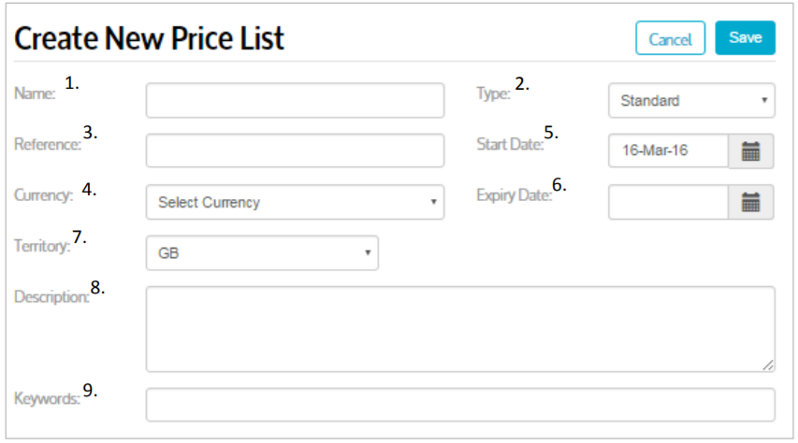
Task: Click the Territory label text
Action: (42, 246)
